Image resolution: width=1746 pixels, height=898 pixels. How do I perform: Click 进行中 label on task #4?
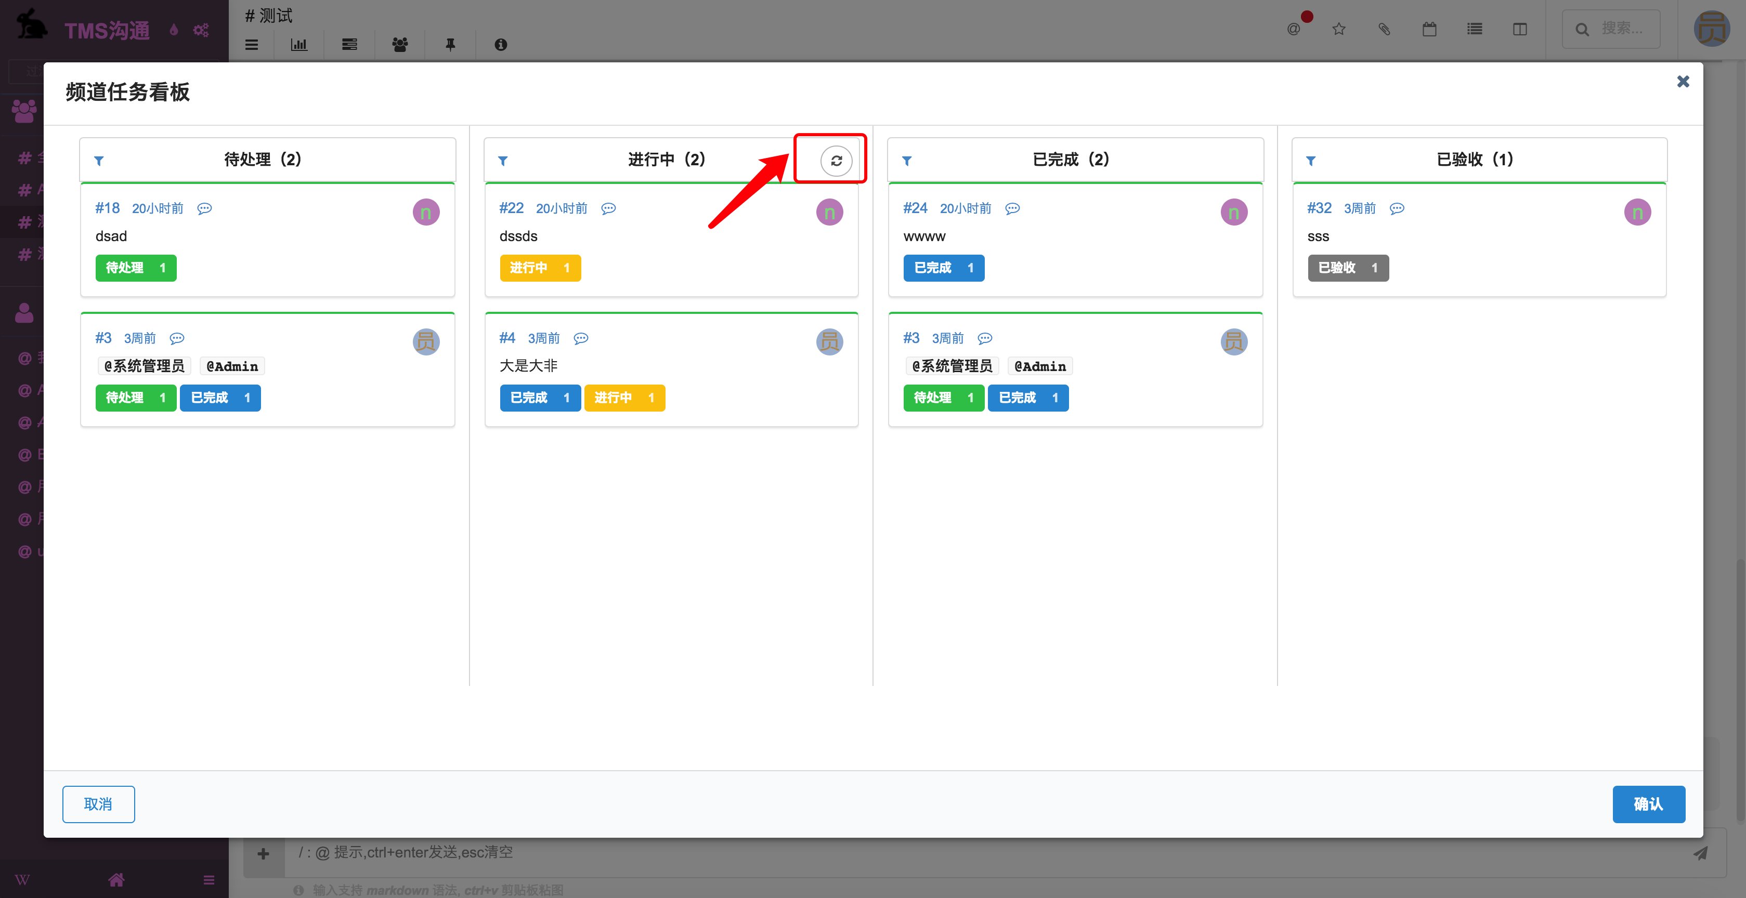click(624, 398)
